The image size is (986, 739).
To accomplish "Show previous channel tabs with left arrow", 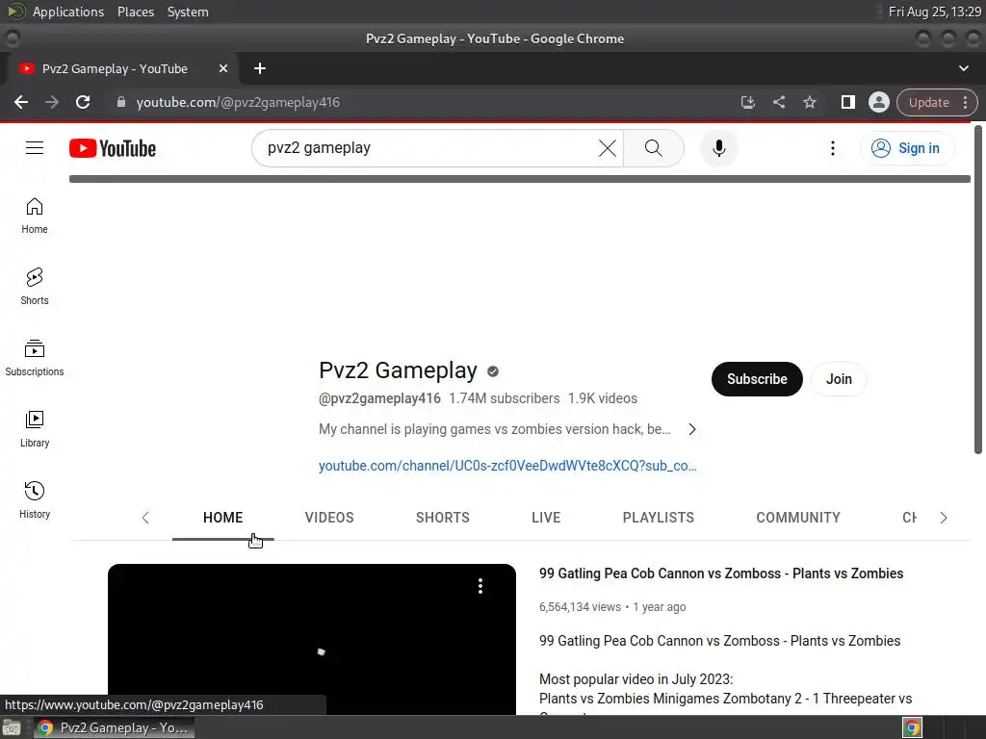I will [x=146, y=518].
